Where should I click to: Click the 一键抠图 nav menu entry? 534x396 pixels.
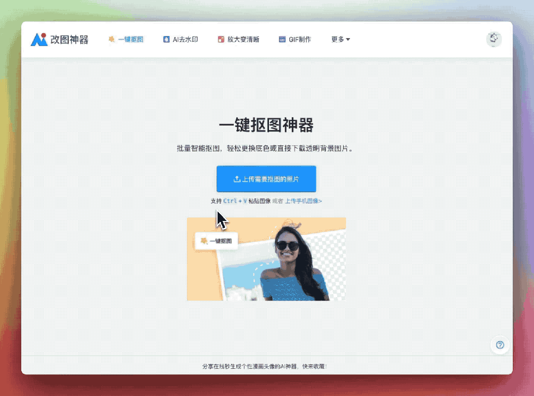tap(126, 39)
